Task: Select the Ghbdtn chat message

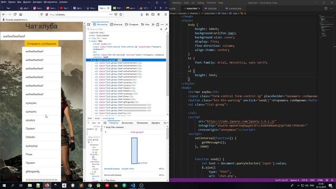Action: [41, 137]
